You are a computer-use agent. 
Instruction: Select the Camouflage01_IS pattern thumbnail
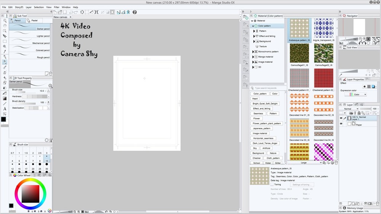299,53
